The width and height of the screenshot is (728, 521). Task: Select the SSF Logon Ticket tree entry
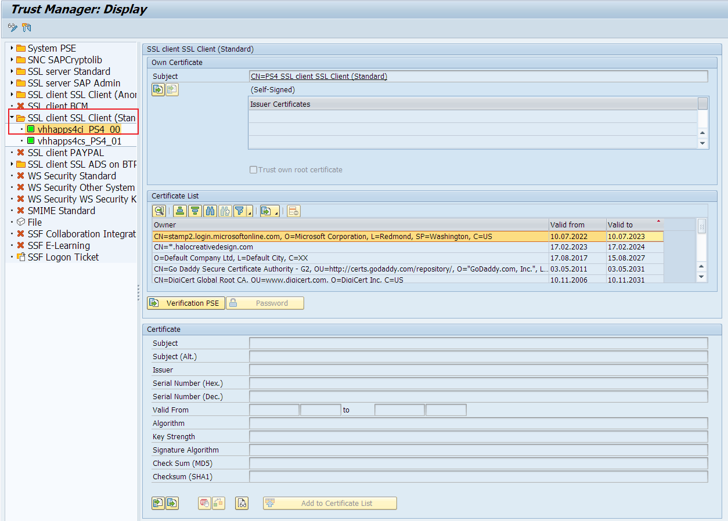click(x=63, y=257)
